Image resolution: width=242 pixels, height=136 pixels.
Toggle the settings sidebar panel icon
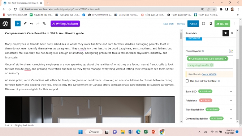[x=204, y=23]
